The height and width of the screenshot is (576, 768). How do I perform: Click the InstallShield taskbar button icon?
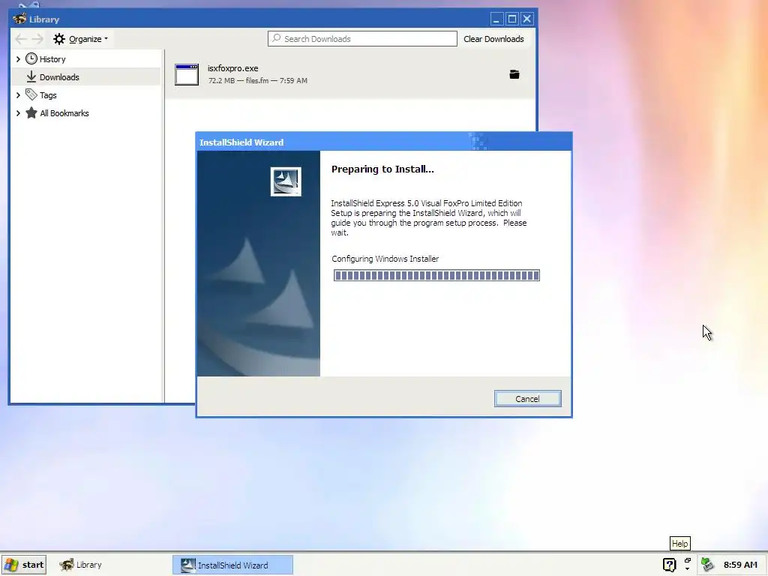[x=187, y=565]
